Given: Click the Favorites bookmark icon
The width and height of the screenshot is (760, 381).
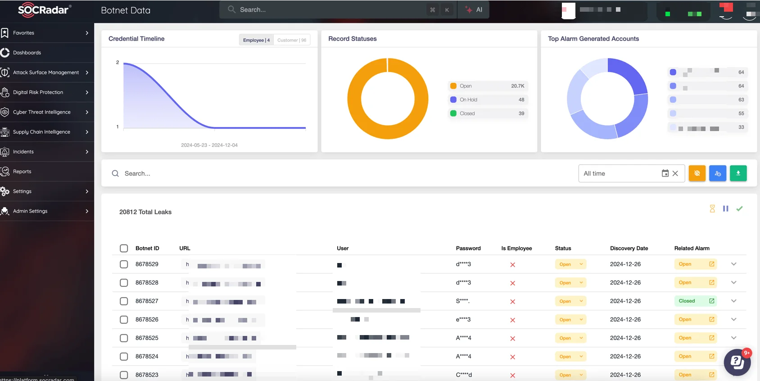Looking at the screenshot, I should click(x=5, y=33).
